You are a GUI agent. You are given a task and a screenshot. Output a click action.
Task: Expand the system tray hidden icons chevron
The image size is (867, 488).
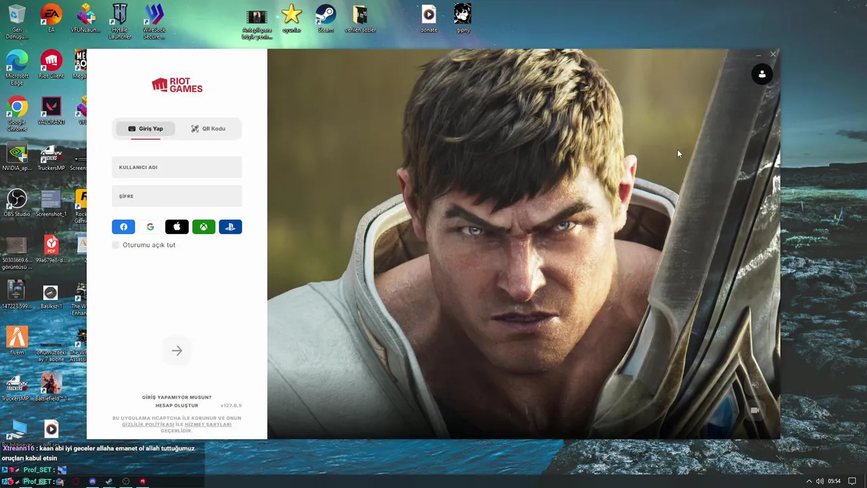click(x=809, y=481)
